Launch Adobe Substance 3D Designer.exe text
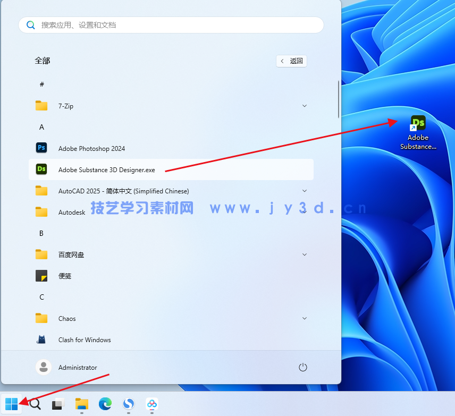Screen dimensions: 455x416 click(106, 169)
